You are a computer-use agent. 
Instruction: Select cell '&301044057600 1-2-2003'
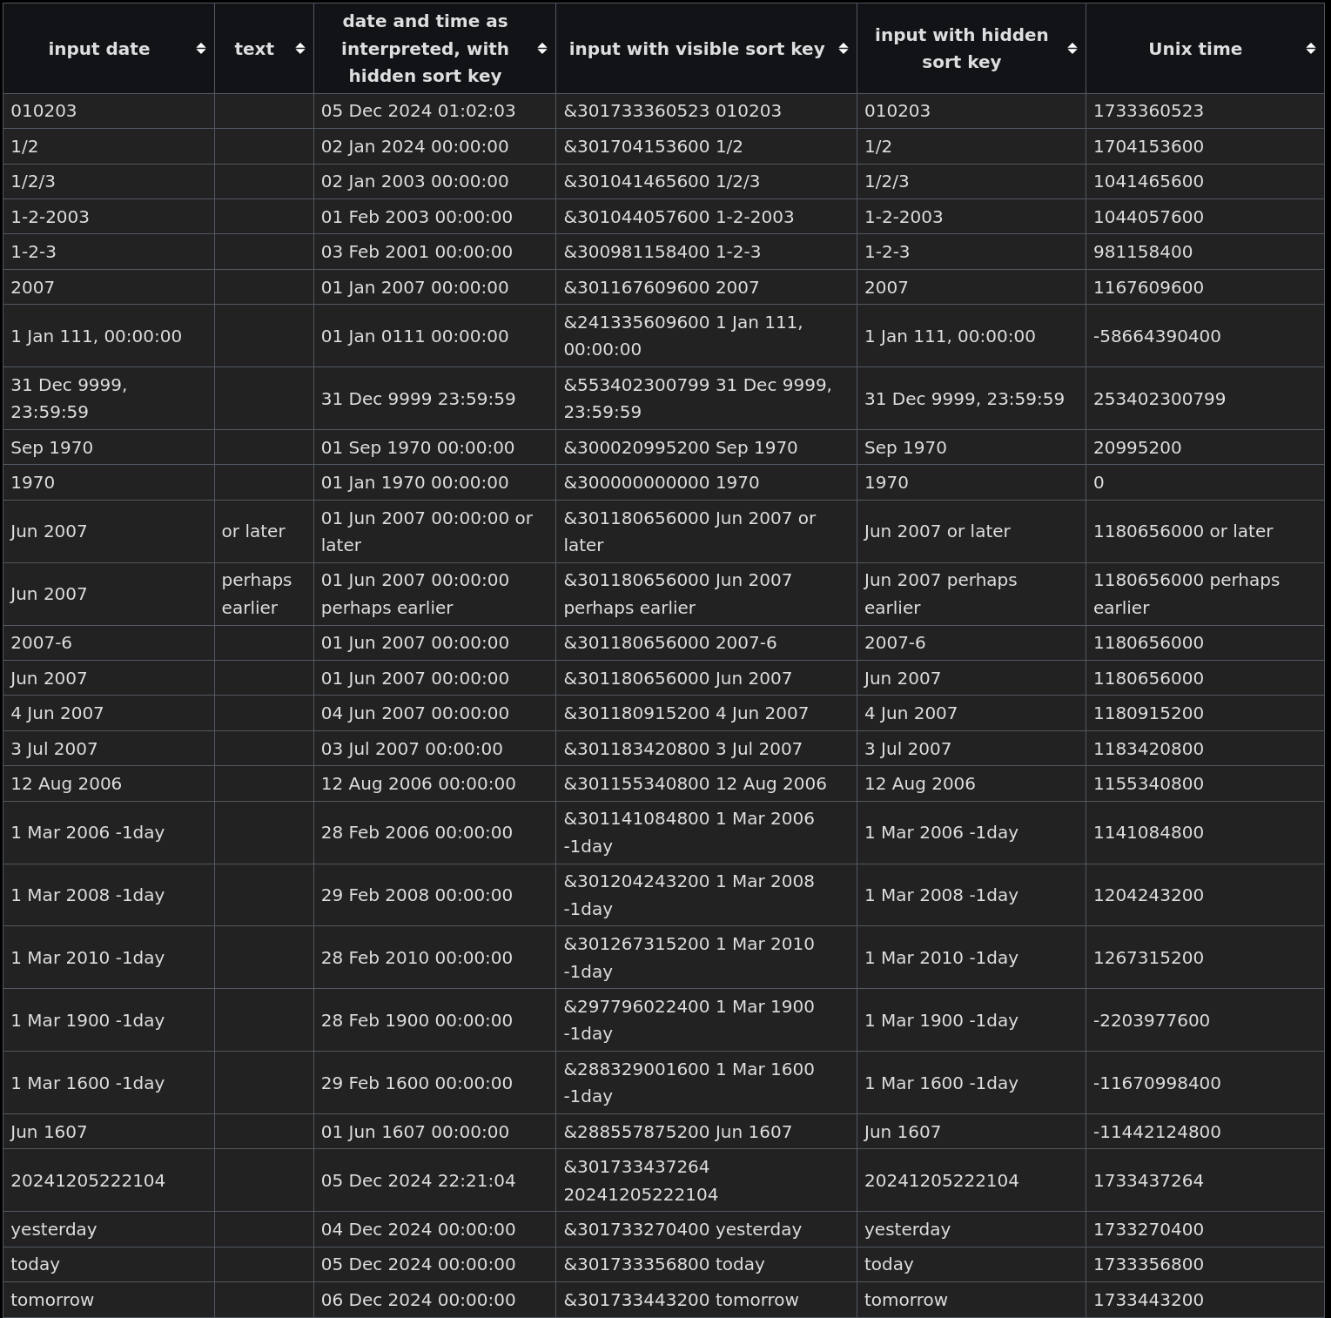pyautogui.click(x=706, y=217)
